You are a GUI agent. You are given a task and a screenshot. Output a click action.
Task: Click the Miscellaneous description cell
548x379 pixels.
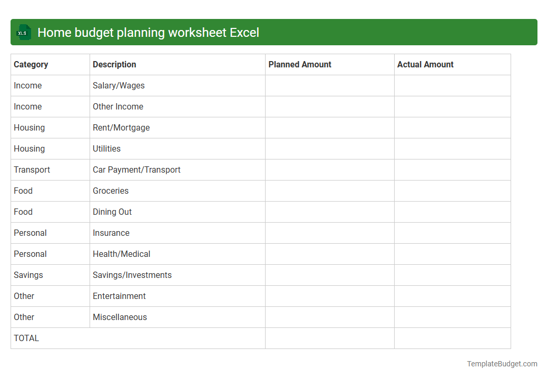point(120,317)
